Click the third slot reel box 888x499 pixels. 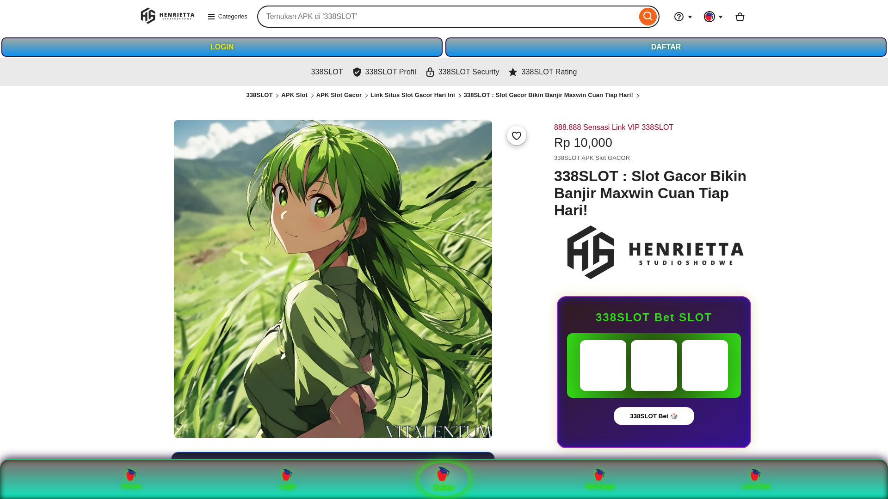705,365
